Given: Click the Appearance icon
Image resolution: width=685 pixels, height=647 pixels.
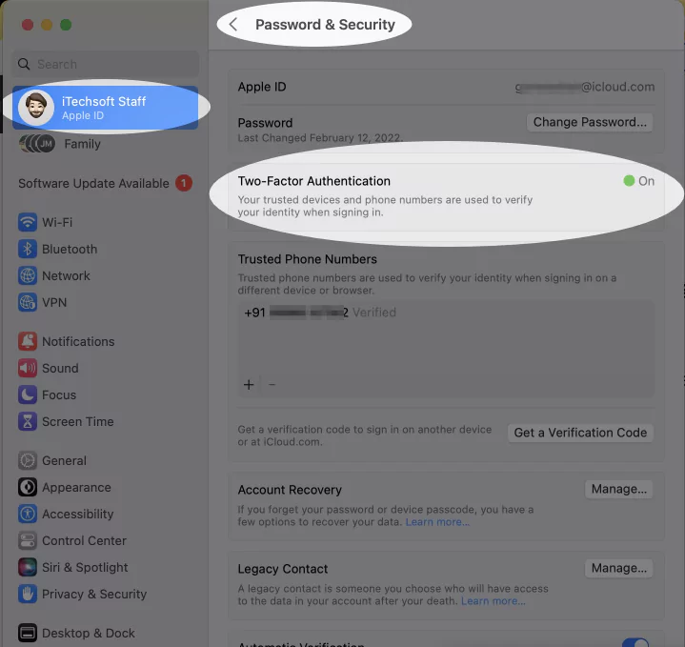Looking at the screenshot, I should click(27, 487).
